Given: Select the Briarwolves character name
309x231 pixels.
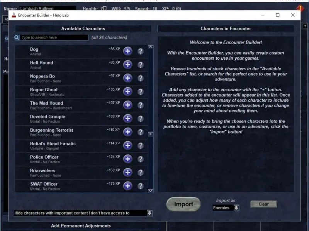Looking at the screenshot, I should pos(42,171).
